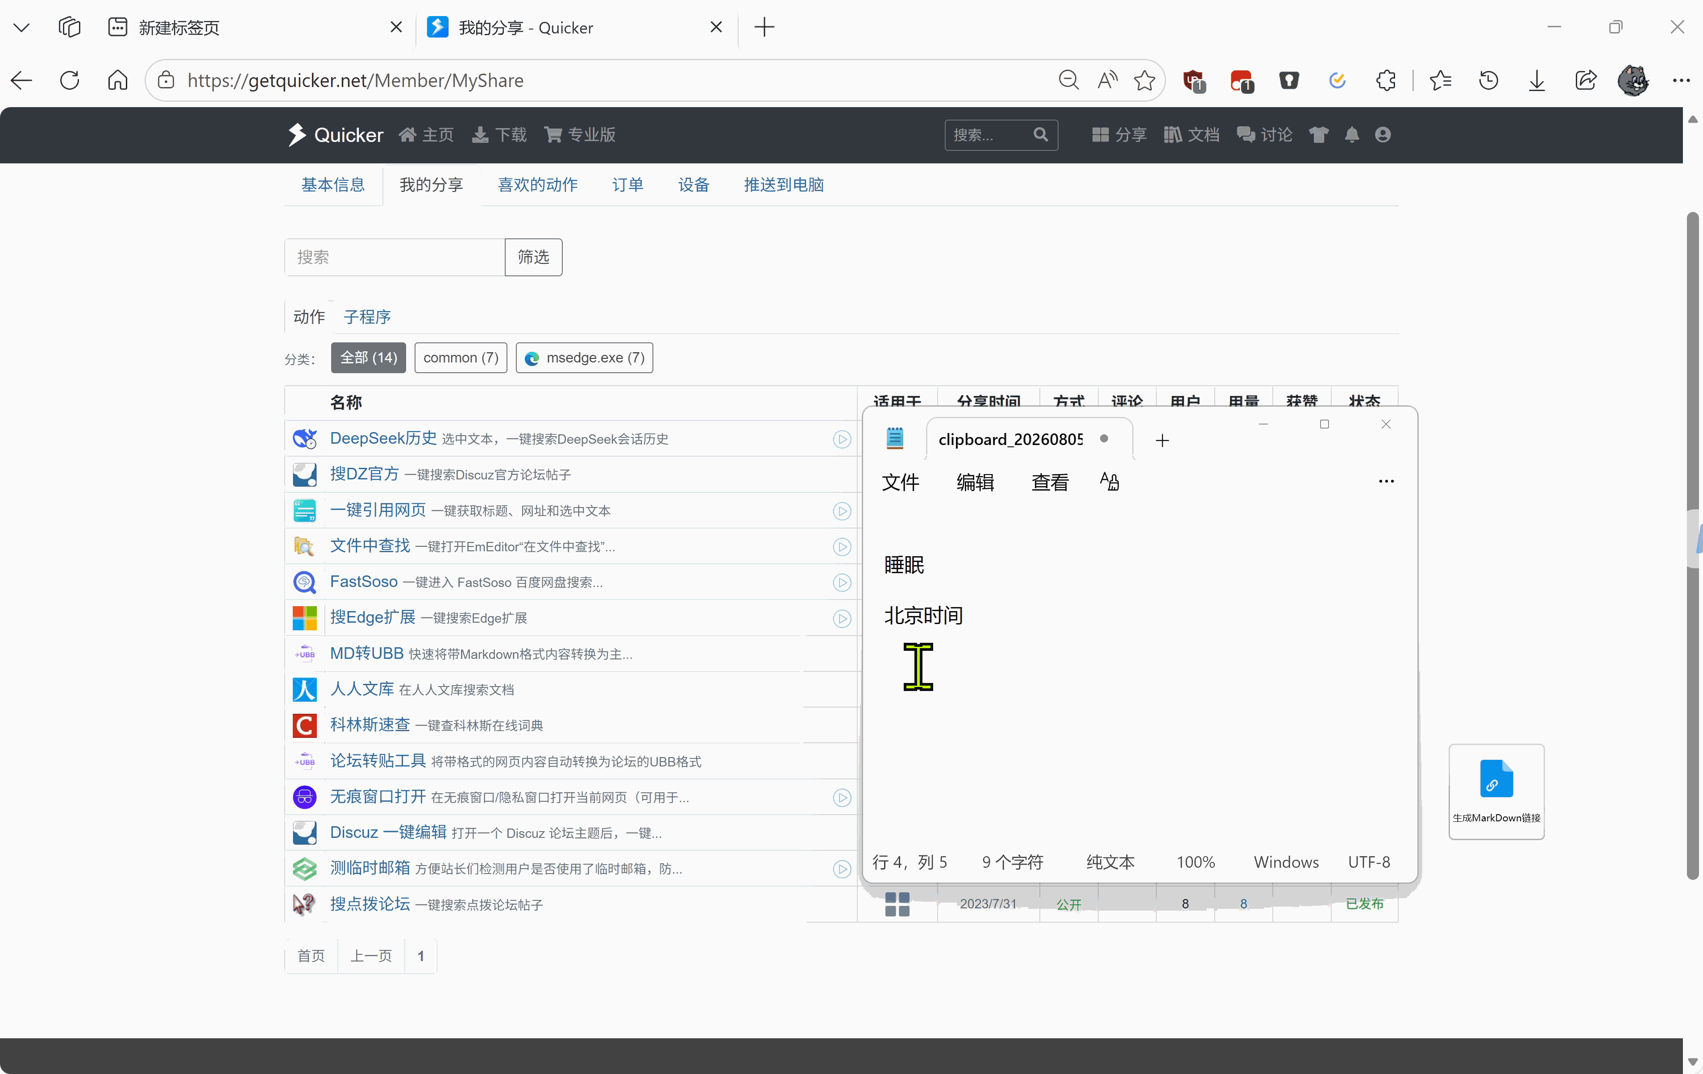Open the 文件中查找 action link
The width and height of the screenshot is (1703, 1074).
coord(370,545)
